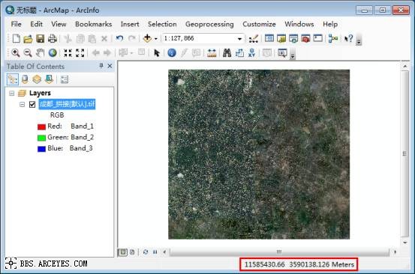This screenshot has height=274, width=415.
Task: Select the Layers data frame label
Action: coord(40,93)
